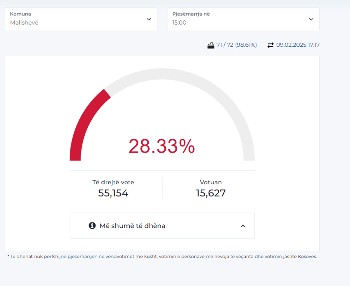Image resolution: width=350 pixels, height=286 pixels.
Task: Select the Malishevë value in Komuna field
Action: [x=24, y=22]
